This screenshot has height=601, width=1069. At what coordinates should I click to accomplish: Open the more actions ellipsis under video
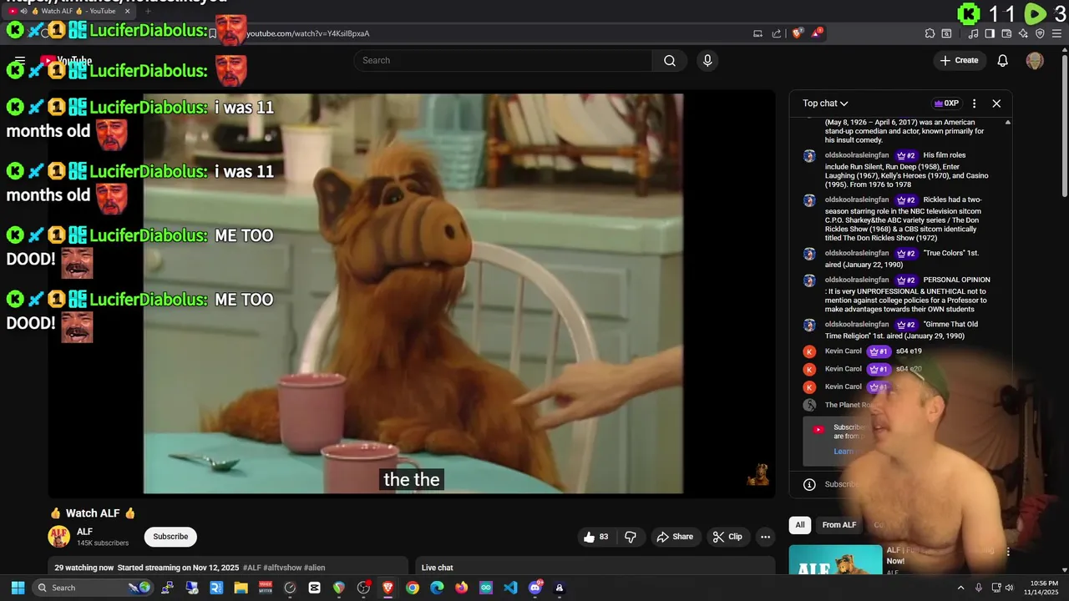pyautogui.click(x=765, y=537)
